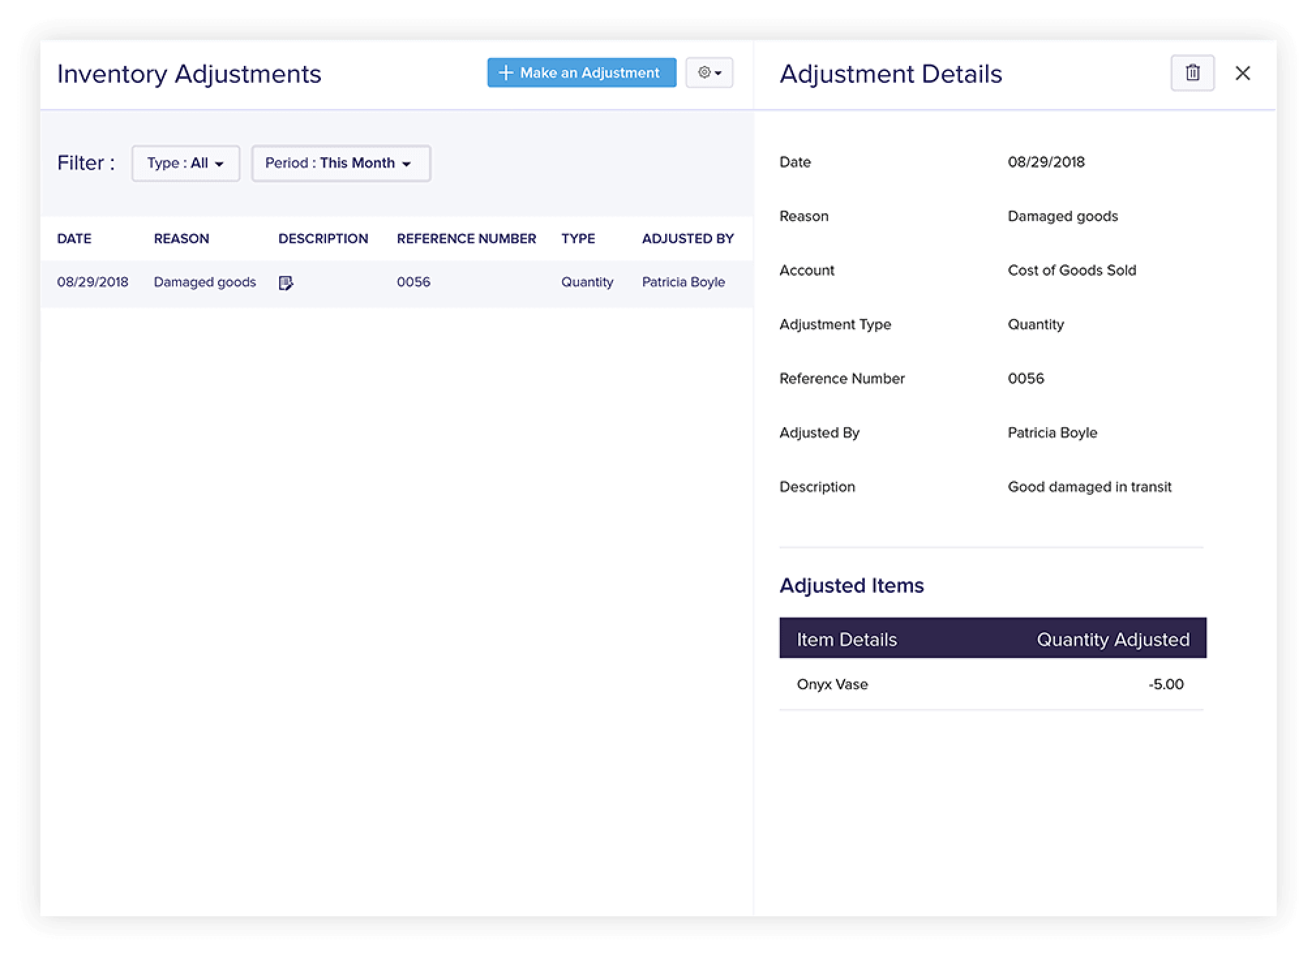Open the Period: This Month filter dropdown
The width and height of the screenshot is (1316, 956).
[x=340, y=163]
